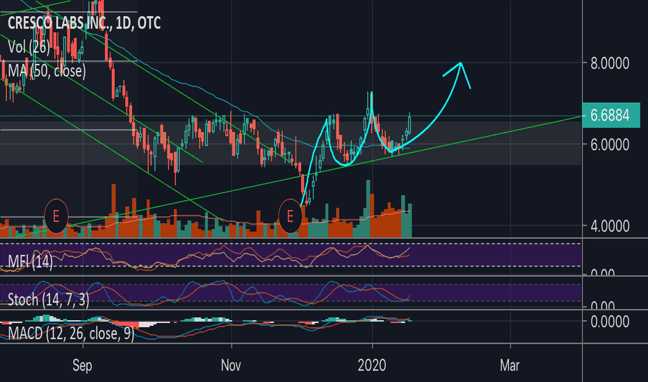The width and height of the screenshot is (648, 382).
Task: Select the Stoch (14, 7, 3) indicator label
Action: click(x=49, y=299)
